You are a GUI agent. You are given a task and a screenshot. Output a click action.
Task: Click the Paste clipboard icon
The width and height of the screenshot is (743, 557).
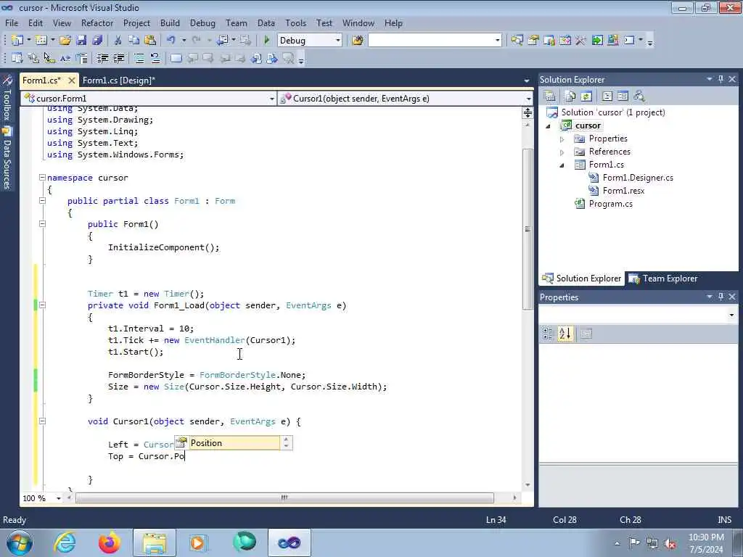coord(150,41)
